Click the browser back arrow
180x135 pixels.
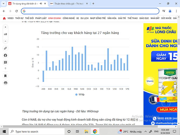pyautogui.click(x=4, y=11)
